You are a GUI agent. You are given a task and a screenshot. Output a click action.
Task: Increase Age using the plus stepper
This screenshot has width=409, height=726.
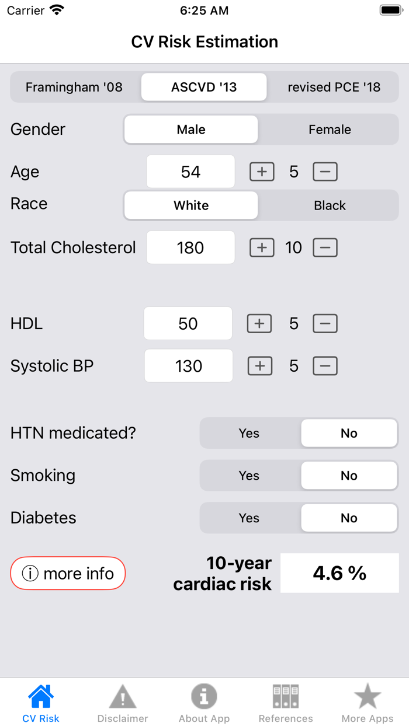[x=262, y=172]
